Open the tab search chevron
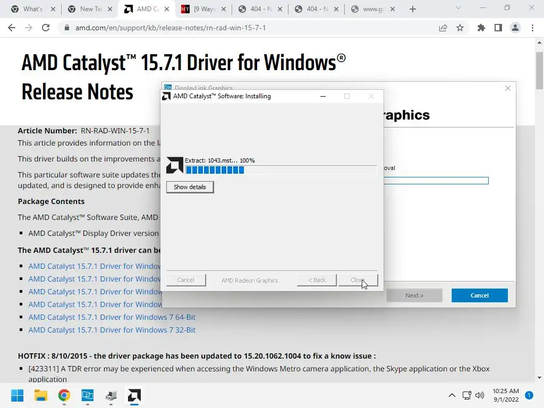 pos(458,7)
